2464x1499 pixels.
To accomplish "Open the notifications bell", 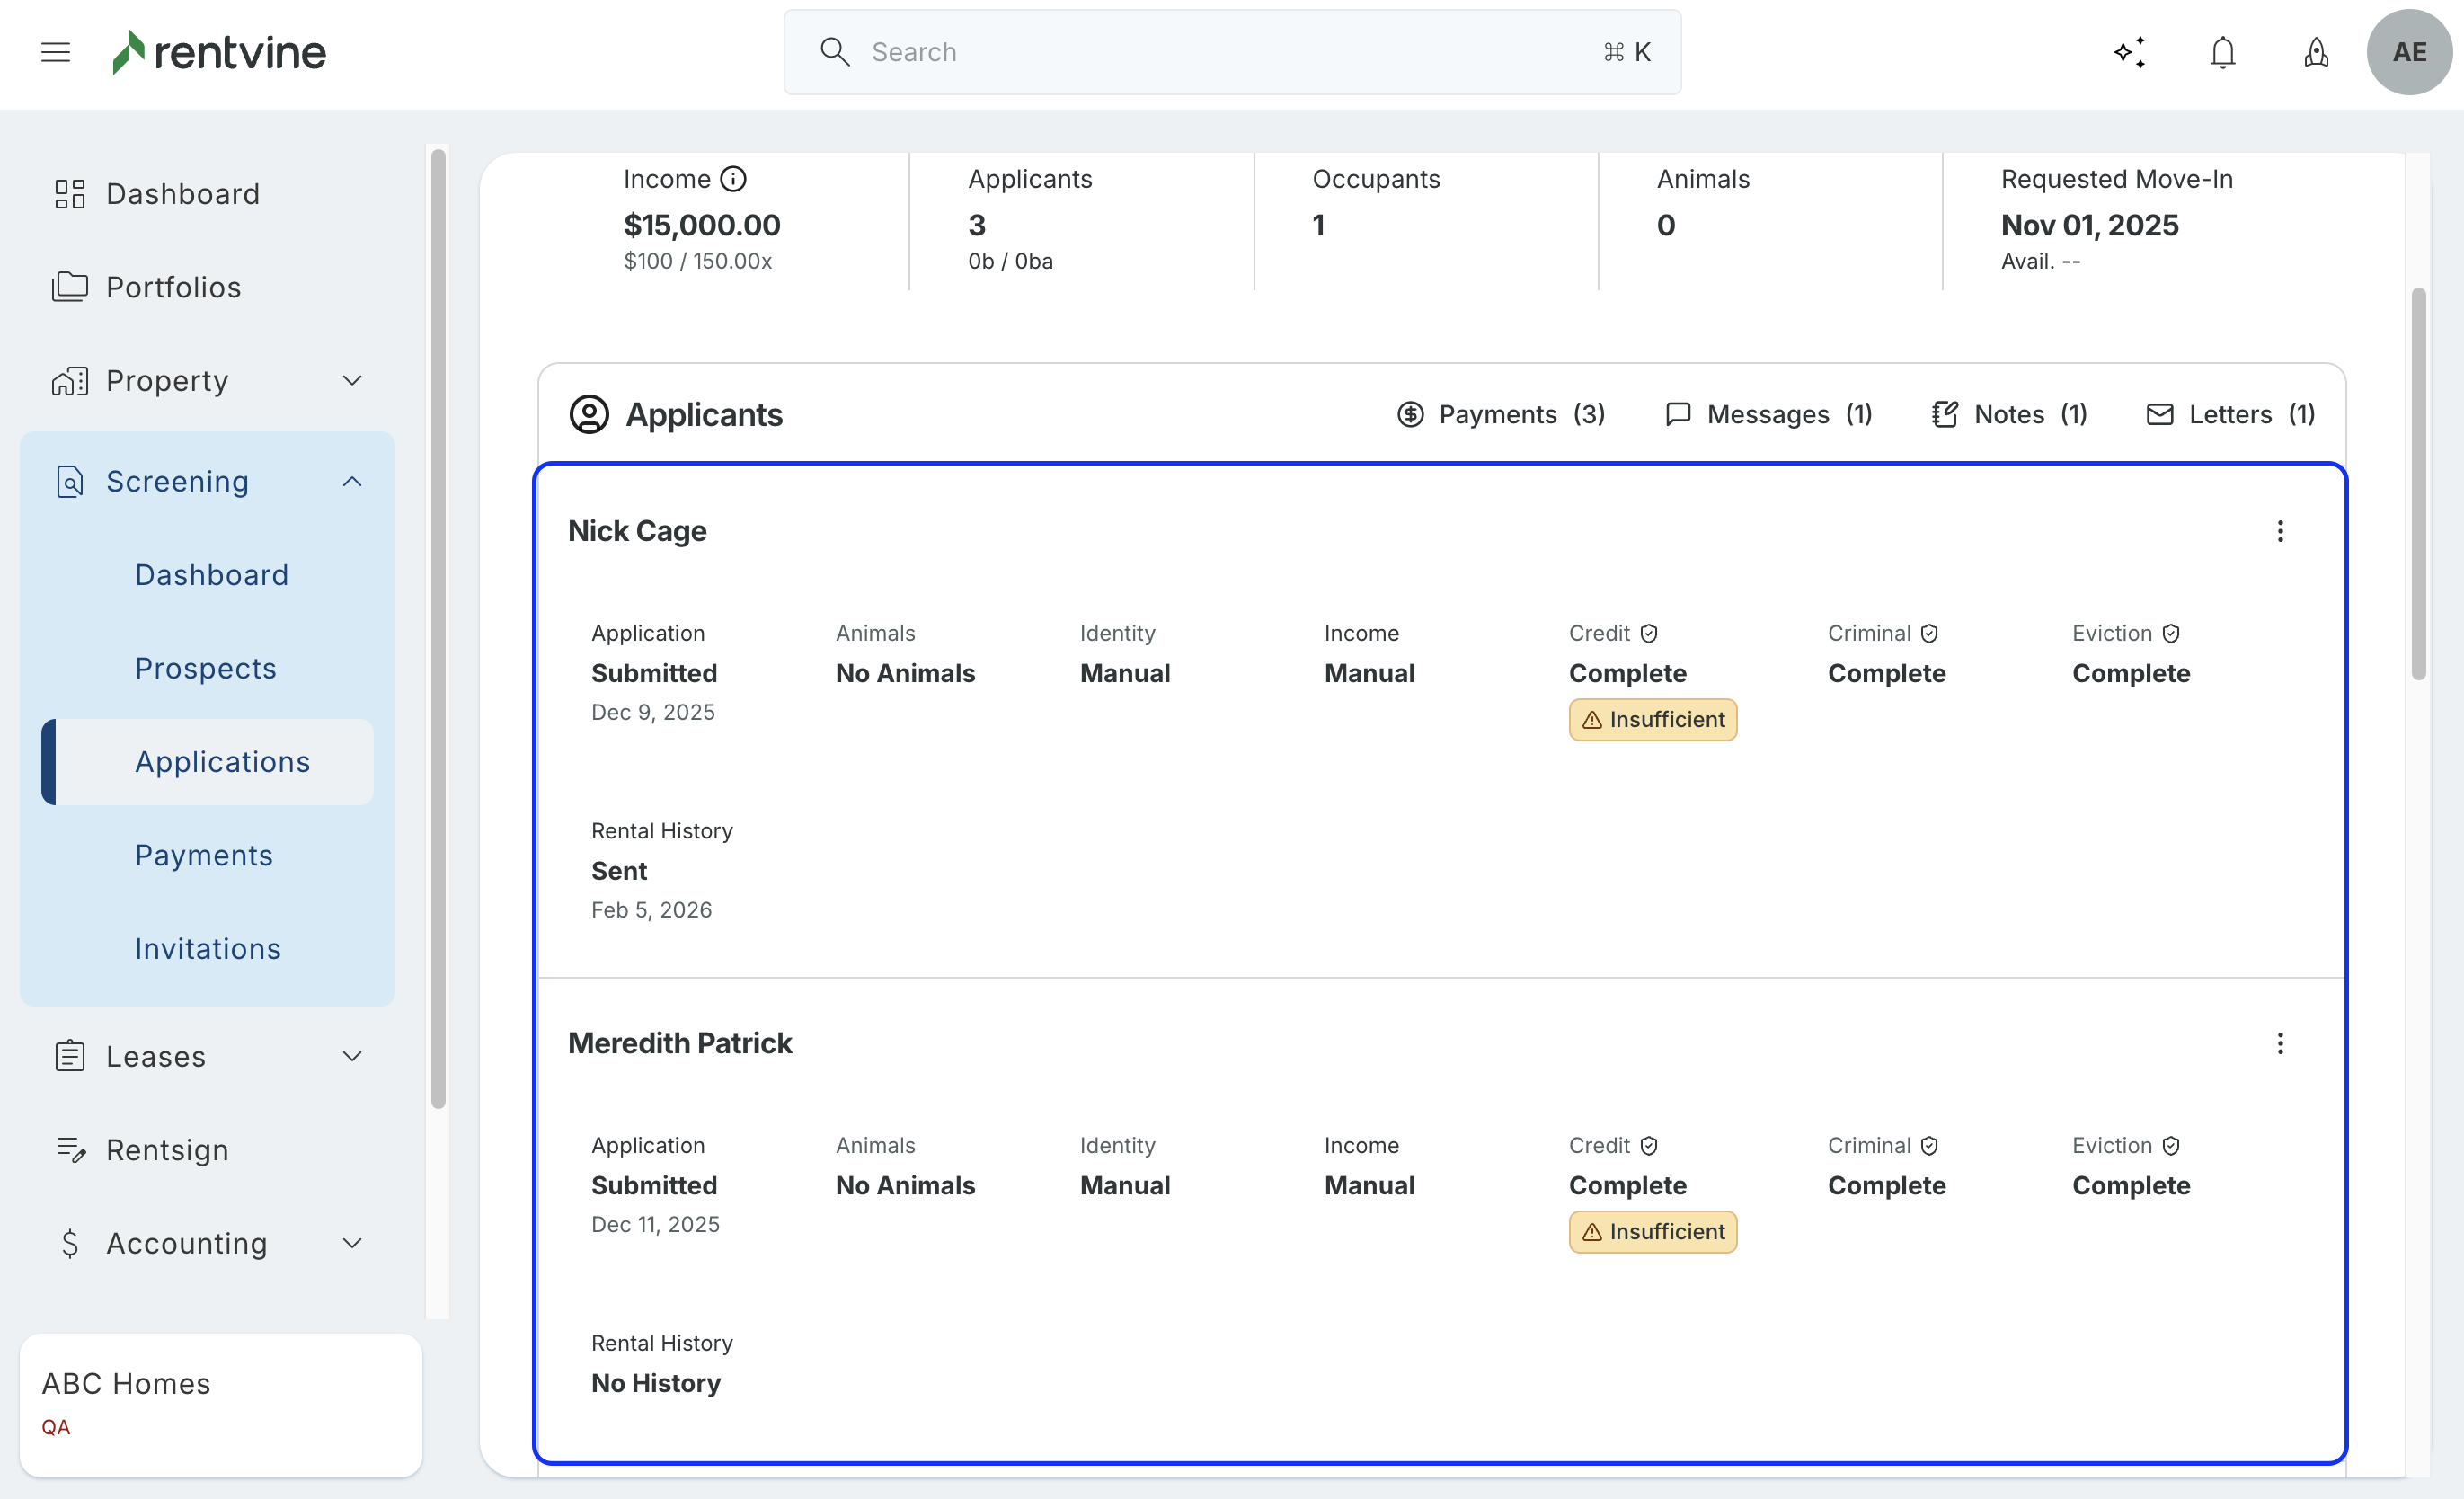I will click(x=2222, y=52).
